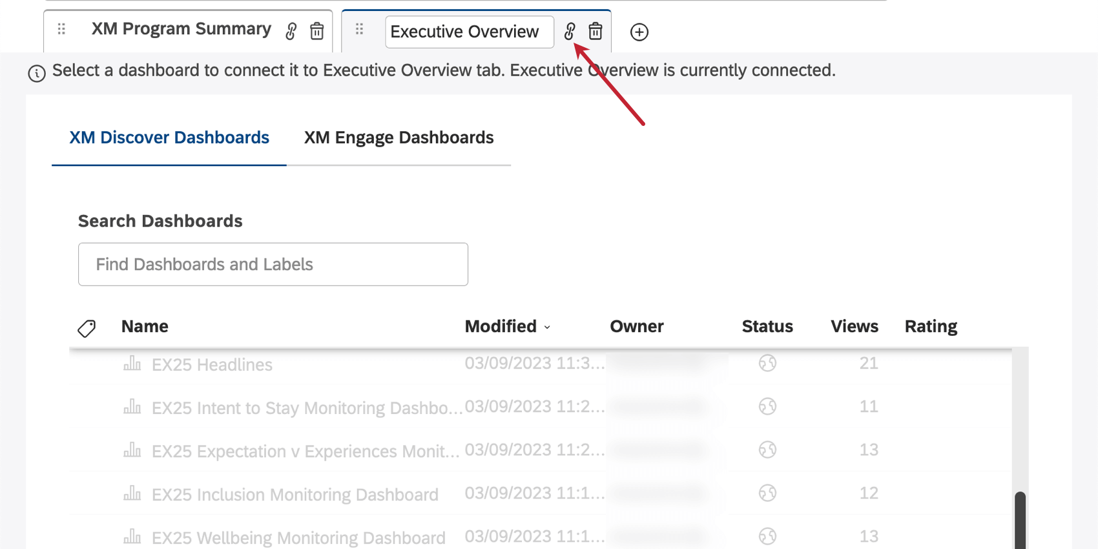Grab XM Program Summary drag handle

61,29
